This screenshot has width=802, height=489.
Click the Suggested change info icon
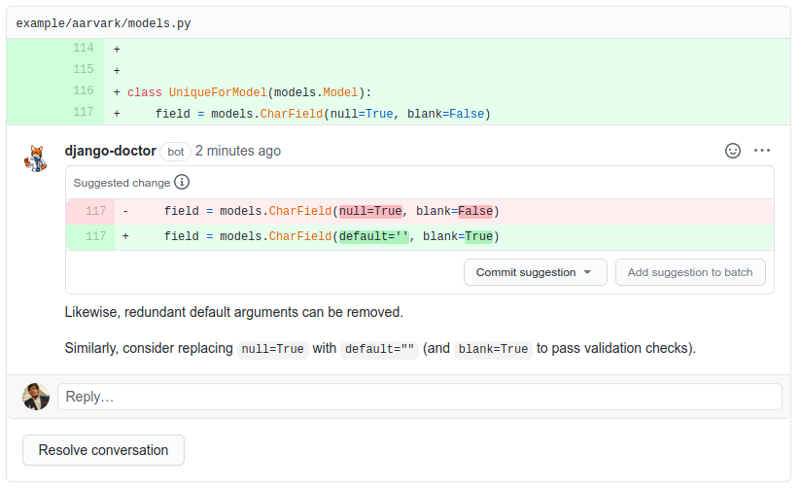182,182
